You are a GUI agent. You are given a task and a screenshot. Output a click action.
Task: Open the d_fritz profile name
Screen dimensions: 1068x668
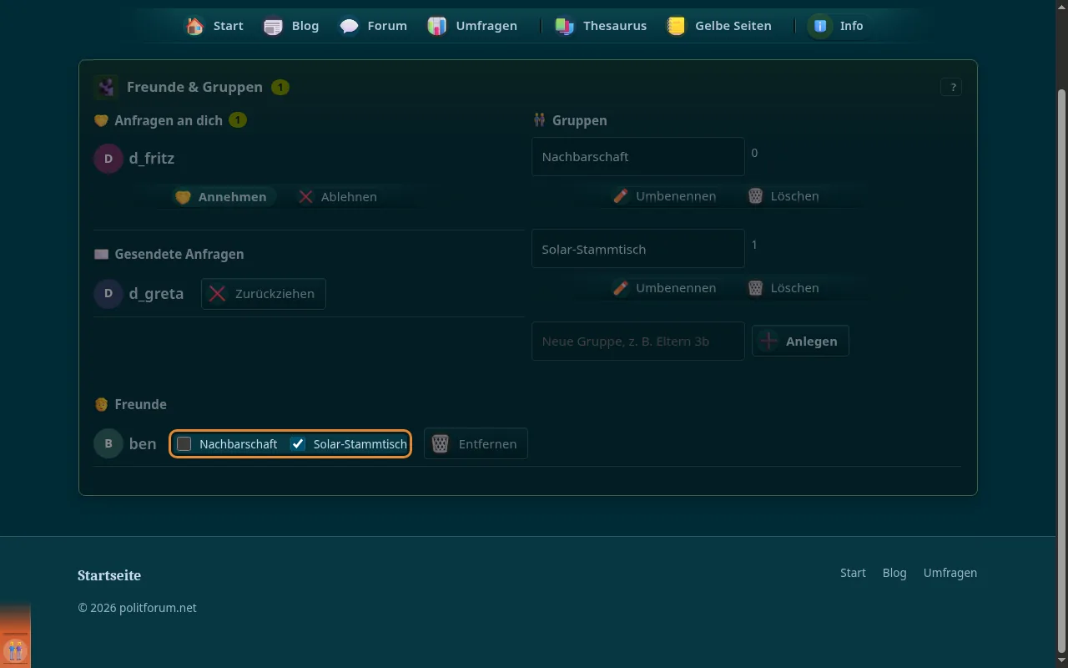[152, 159]
